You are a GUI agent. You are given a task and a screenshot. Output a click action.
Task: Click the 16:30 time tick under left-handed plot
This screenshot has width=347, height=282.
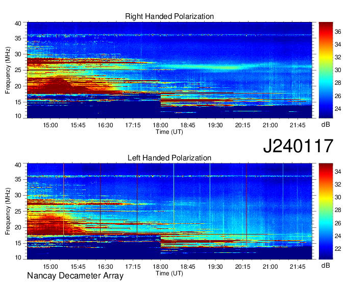point(105,266)
